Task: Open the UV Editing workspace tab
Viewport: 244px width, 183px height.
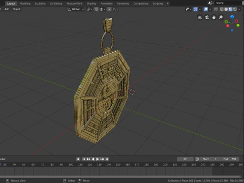Action: click(56, 4)
